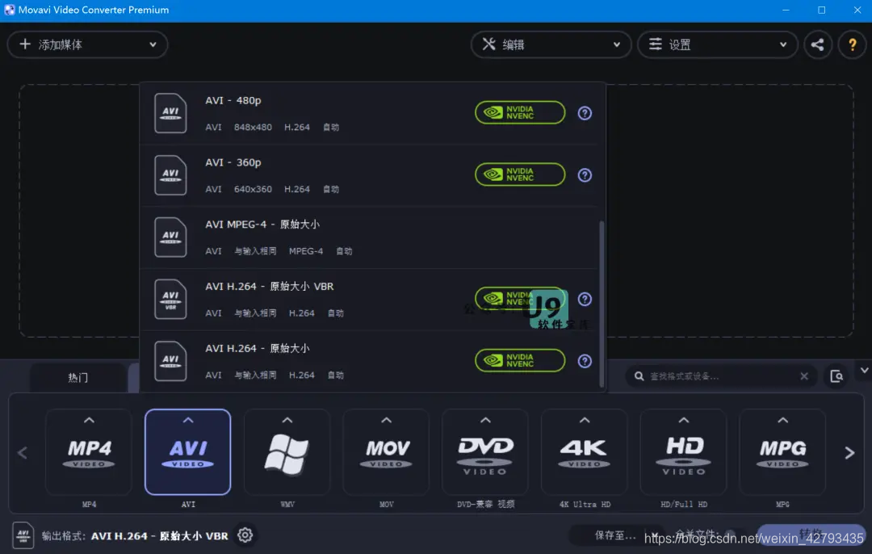
Task: Open the 设置 dropdown menu
Action: click(718, 44)
